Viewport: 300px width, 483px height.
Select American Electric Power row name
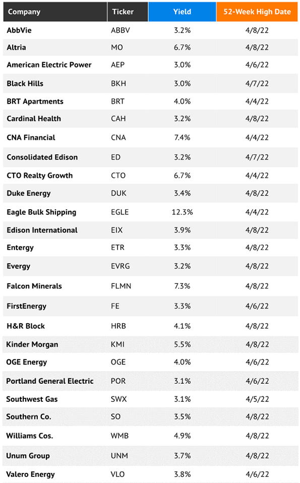tap(49, 65)
